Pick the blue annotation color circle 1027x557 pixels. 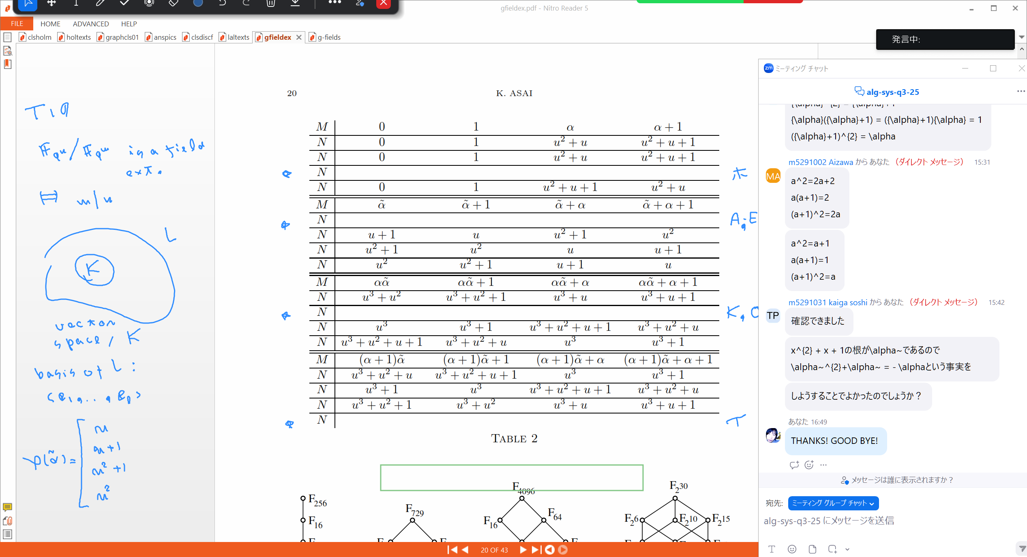coord(198,3)
